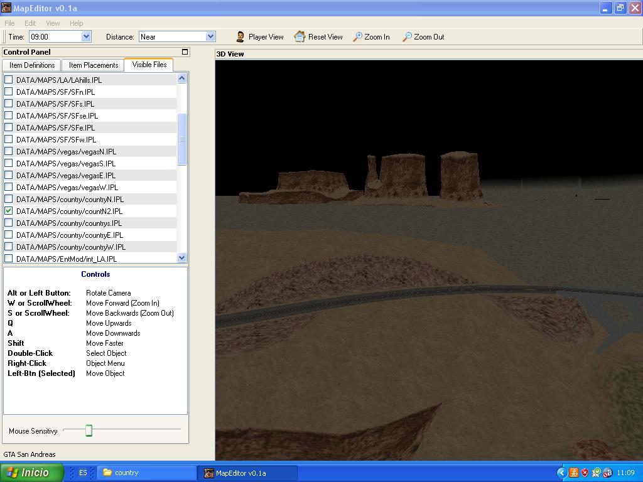Select the Visible Files tab
The height and width of the screenshot is (482, 643).
[149, 65]
